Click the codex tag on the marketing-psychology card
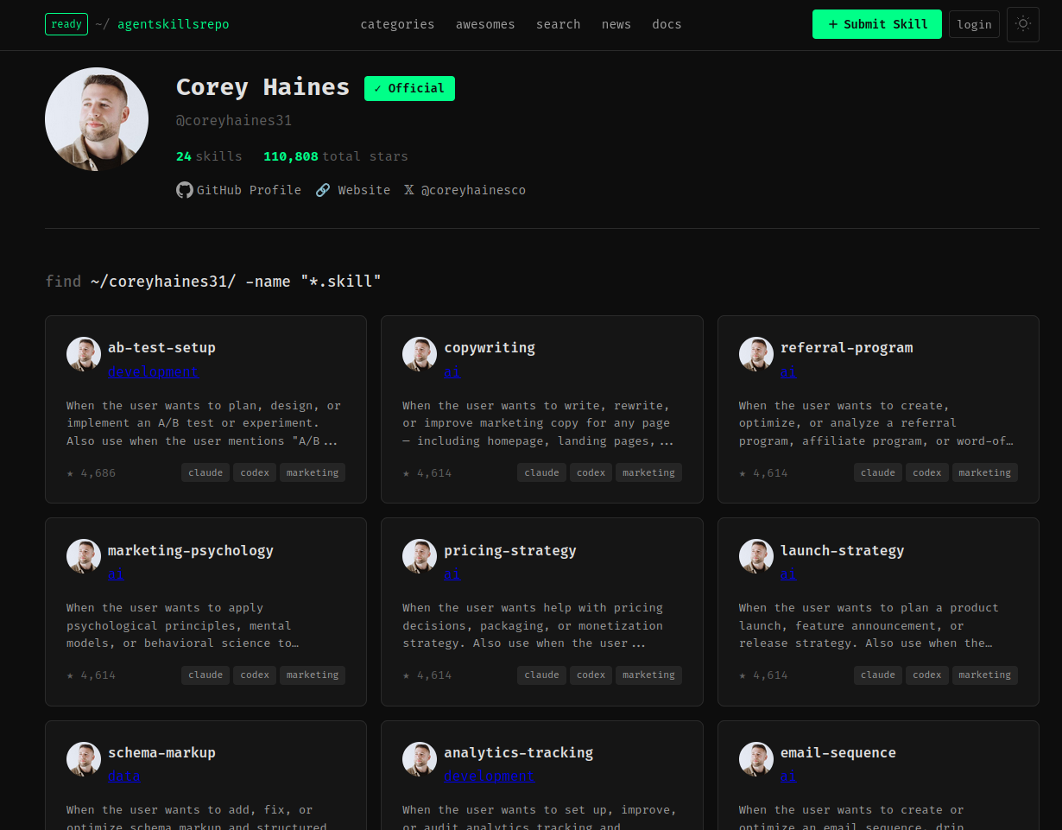The width and height of the screenshot is (1062, 830). 255,675
